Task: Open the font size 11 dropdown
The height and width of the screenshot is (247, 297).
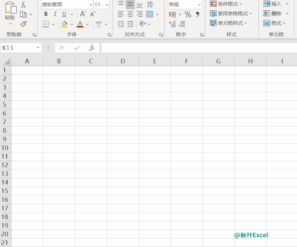Action: point(107,5)
